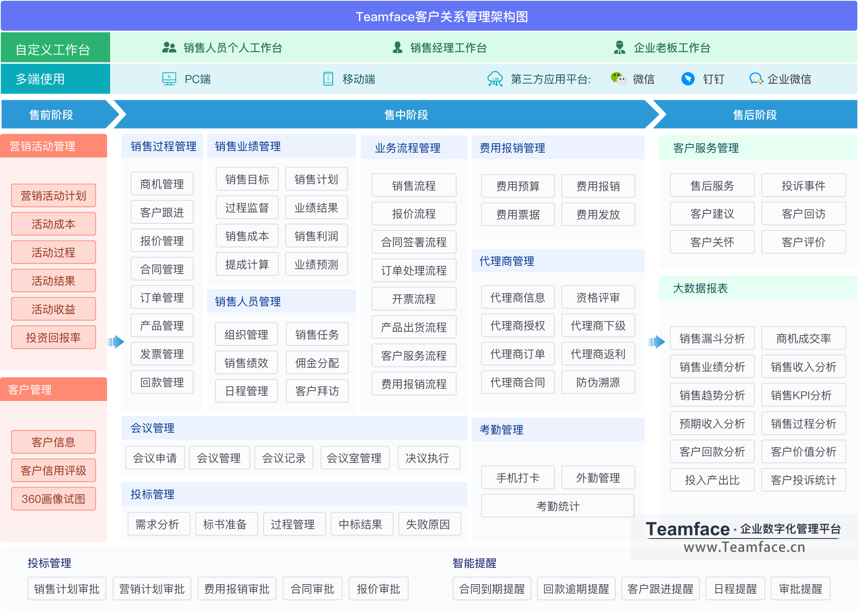Click 活动成本 in marketing section
Screen dimensions: 859x610
coord(54,224)
